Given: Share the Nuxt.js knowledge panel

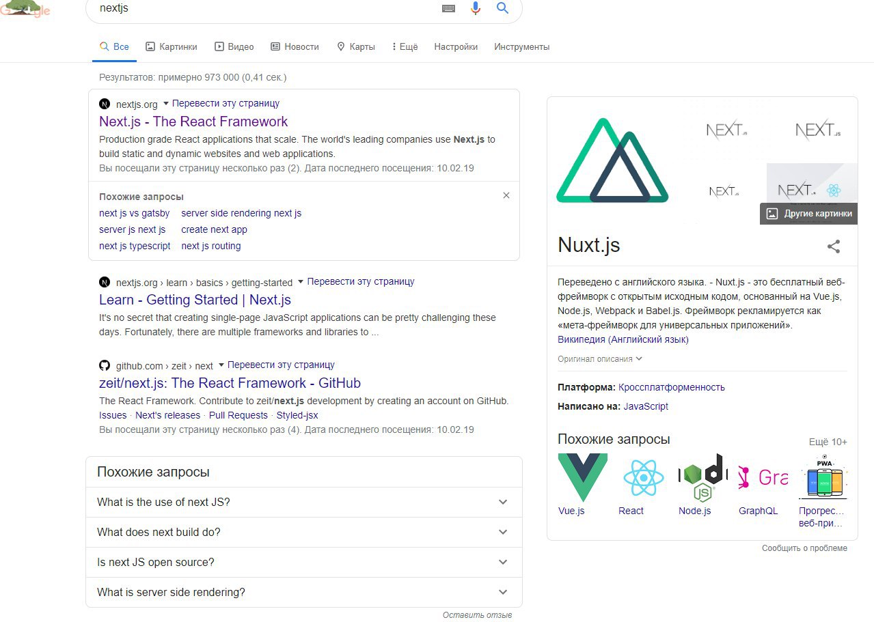Looking at the screenshot, I should tap(834, 246).
